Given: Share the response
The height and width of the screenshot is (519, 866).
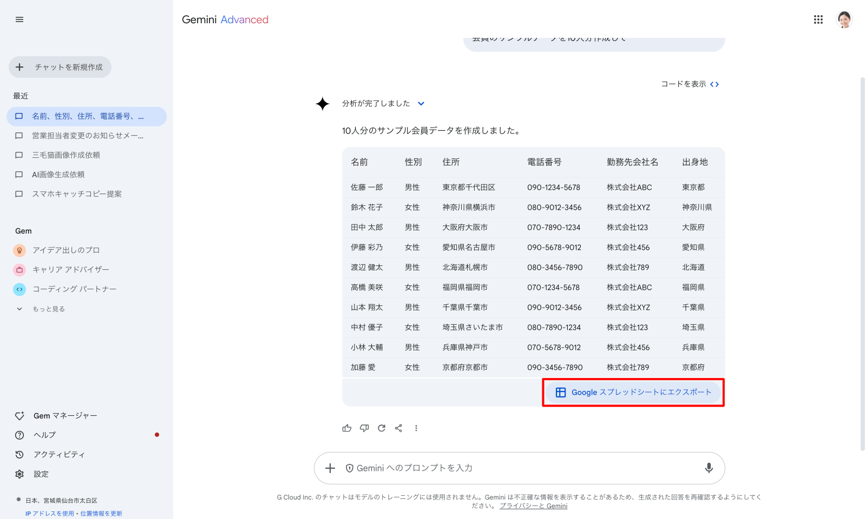Looking at the screenshot, I should click(399, 428).
